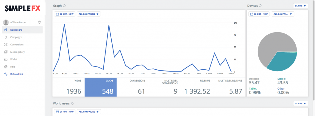
Task: Refresh the Devices panel
Action: click(260, 6)
